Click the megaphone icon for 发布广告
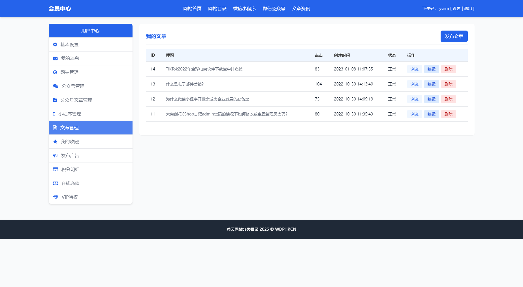Image resolution: width=523 pixels, height=287 pixels. pyautogui.click(x=55, y=155)
